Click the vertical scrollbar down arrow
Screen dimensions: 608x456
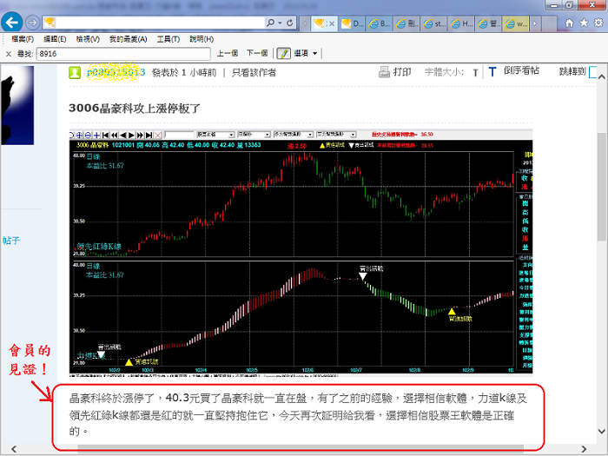(x=601, y=431)
